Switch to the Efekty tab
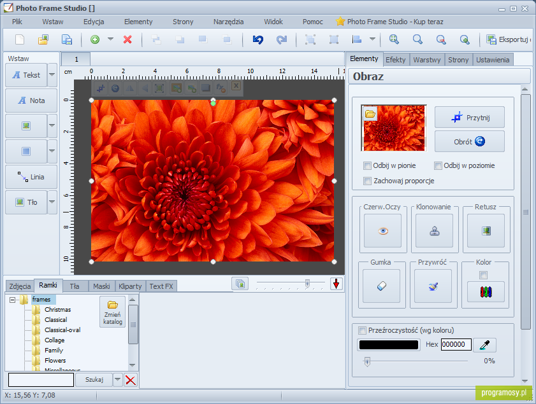 point(396,60)
